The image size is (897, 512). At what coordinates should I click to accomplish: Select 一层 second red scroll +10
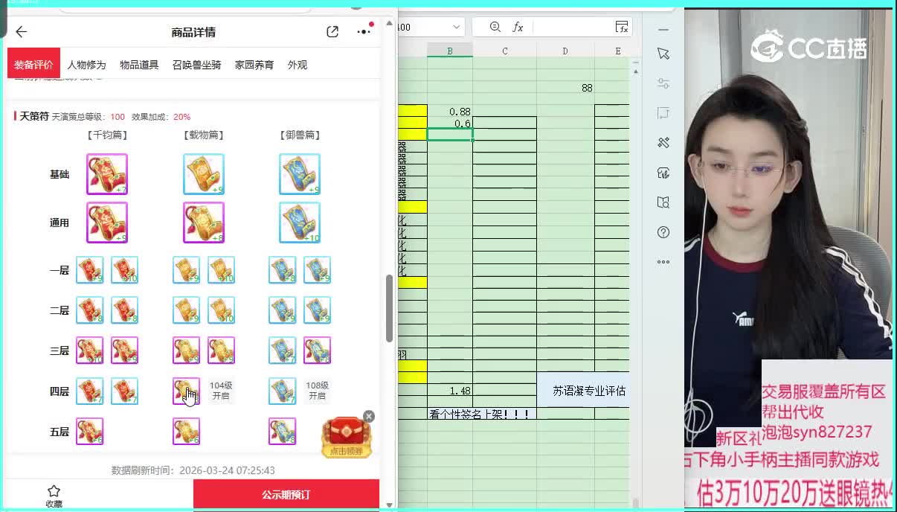[x=124, y=270]
